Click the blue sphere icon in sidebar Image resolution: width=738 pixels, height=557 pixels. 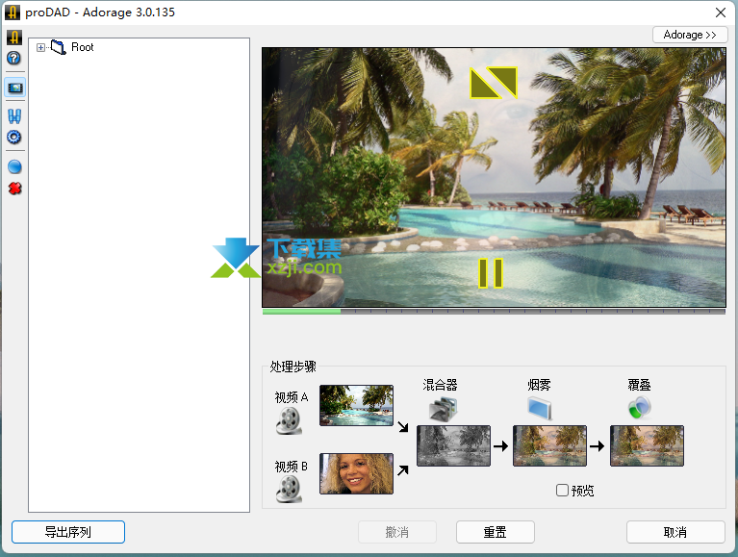click(x=14, y=166)
